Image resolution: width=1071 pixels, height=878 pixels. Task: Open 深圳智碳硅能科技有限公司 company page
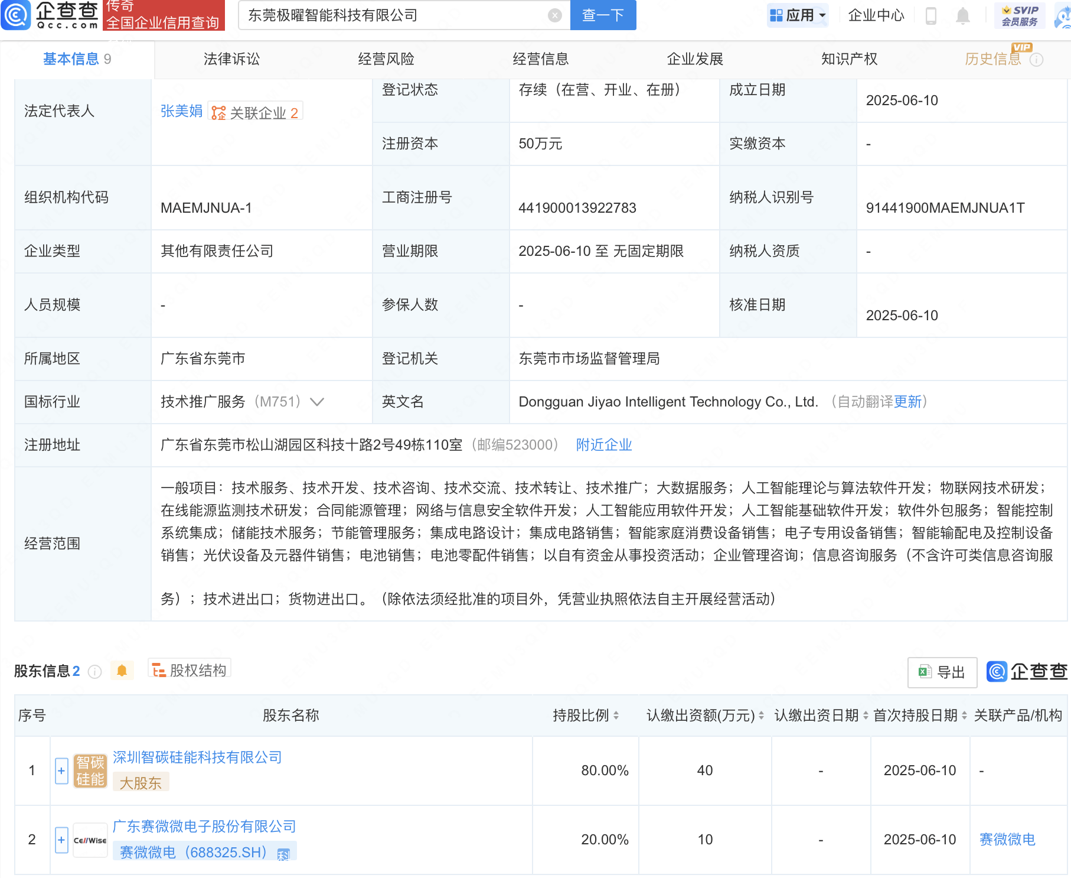tap(197, 757)
